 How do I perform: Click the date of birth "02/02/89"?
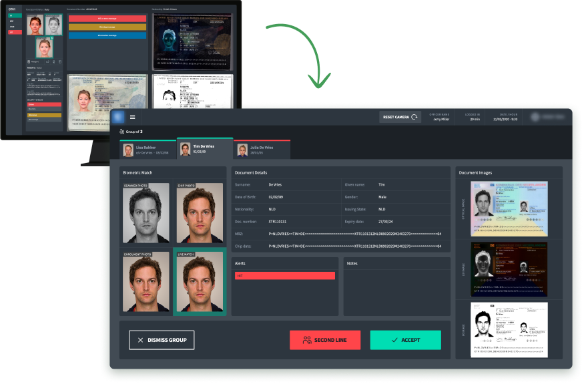pos(276,197)
